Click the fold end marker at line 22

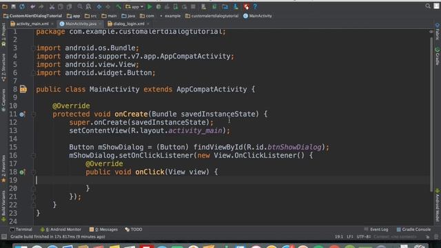tap(33, 205)
